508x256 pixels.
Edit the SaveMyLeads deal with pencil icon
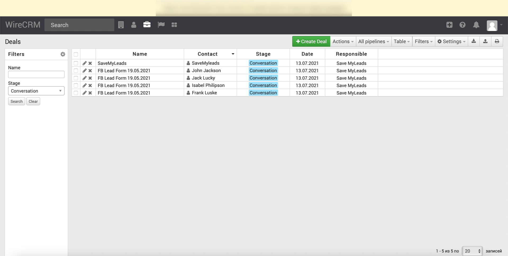pos(84,63)
